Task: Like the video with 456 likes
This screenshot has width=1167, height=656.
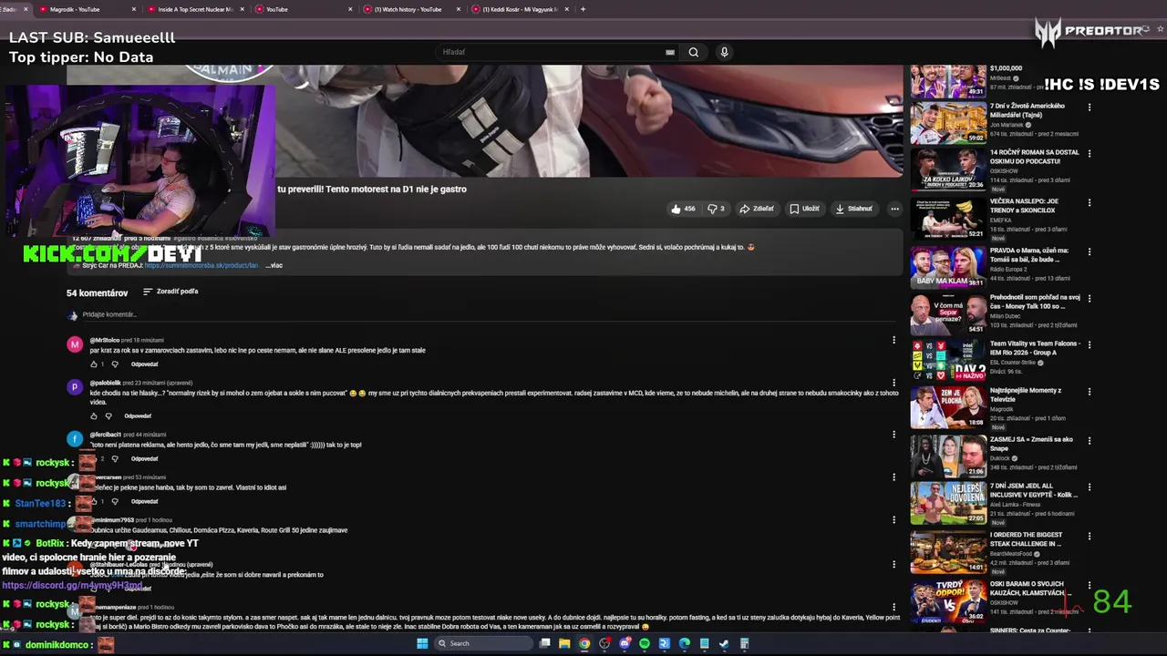Action: tap(683, 209)
